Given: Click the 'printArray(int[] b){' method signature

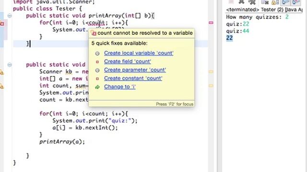Looking at the screenshot, I should pos(121,16).
